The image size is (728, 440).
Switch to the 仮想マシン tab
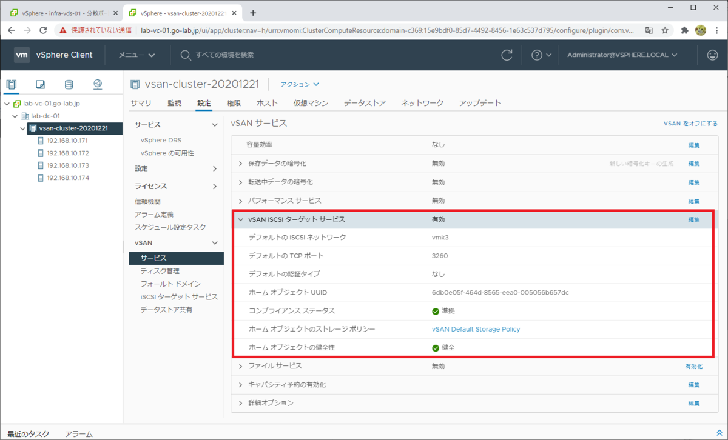311,103
